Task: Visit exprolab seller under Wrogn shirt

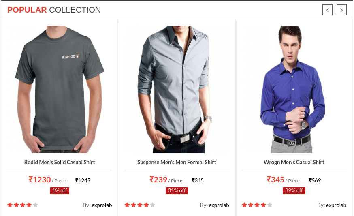Action: point(336,205)
